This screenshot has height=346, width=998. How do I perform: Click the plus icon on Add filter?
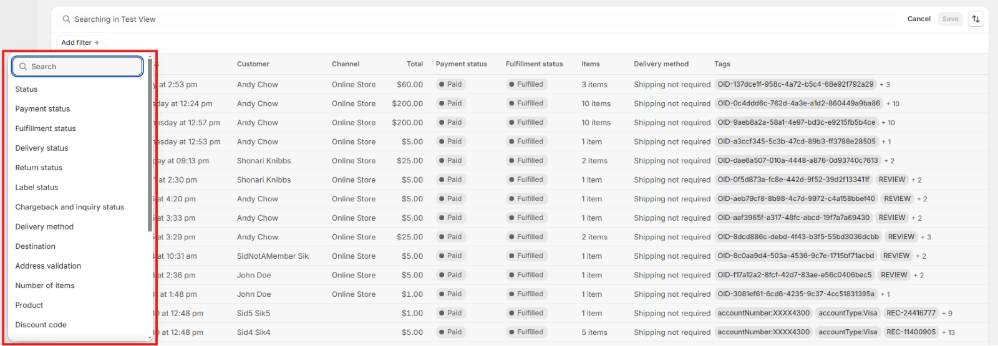97,43
